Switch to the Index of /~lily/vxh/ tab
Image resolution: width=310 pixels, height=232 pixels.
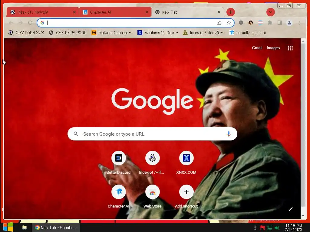[43, 12]
